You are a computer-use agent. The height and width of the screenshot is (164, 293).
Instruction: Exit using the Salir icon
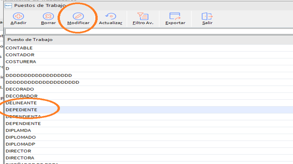click(x=207, y=16)
